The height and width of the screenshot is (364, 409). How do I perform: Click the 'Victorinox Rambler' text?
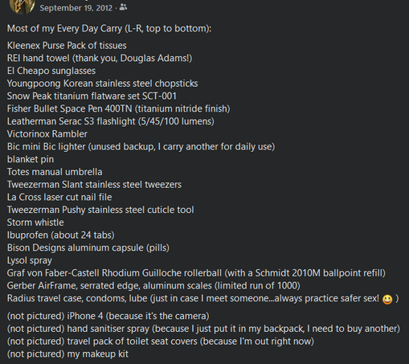47,133
